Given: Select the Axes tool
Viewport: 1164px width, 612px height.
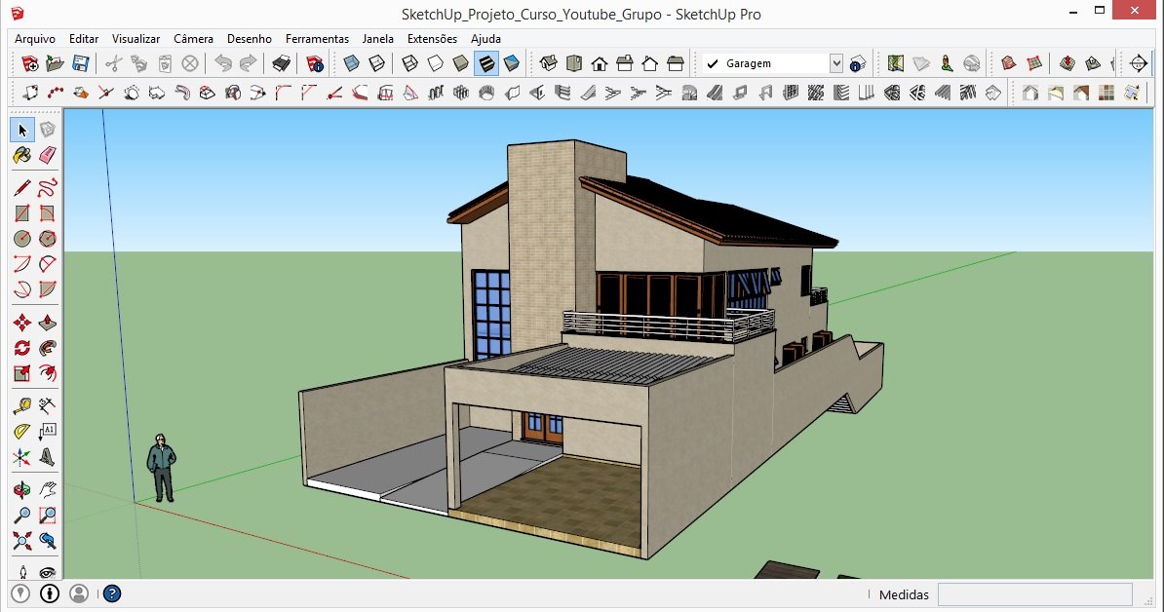Looking at the screenshot, I should [22, 457].
